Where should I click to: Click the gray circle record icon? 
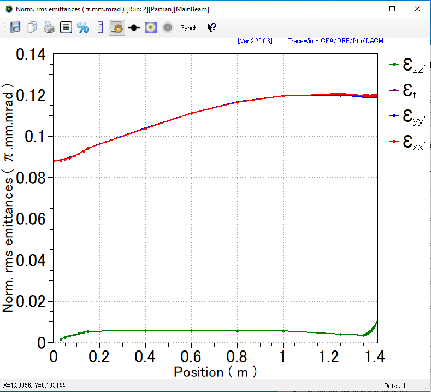[x=168, y=27]
